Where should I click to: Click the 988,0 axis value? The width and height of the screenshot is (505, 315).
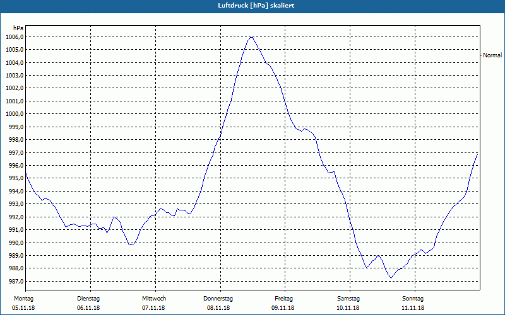click(x=16, y=268)
